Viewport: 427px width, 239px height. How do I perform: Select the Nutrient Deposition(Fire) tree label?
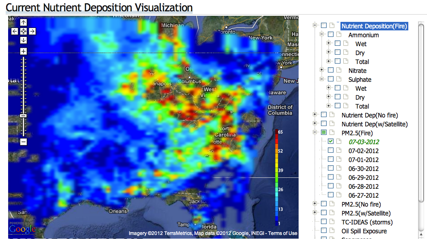click(374, 26)
